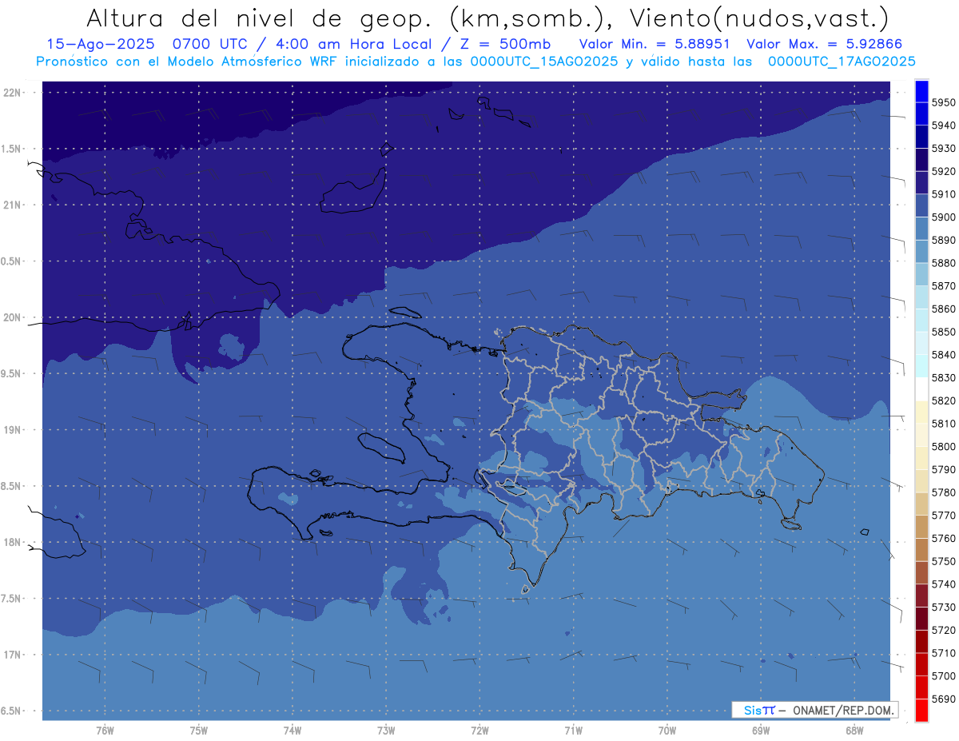
Task: Click the 'Valor Min. = 5.88951' value
Action: point(655,45)
